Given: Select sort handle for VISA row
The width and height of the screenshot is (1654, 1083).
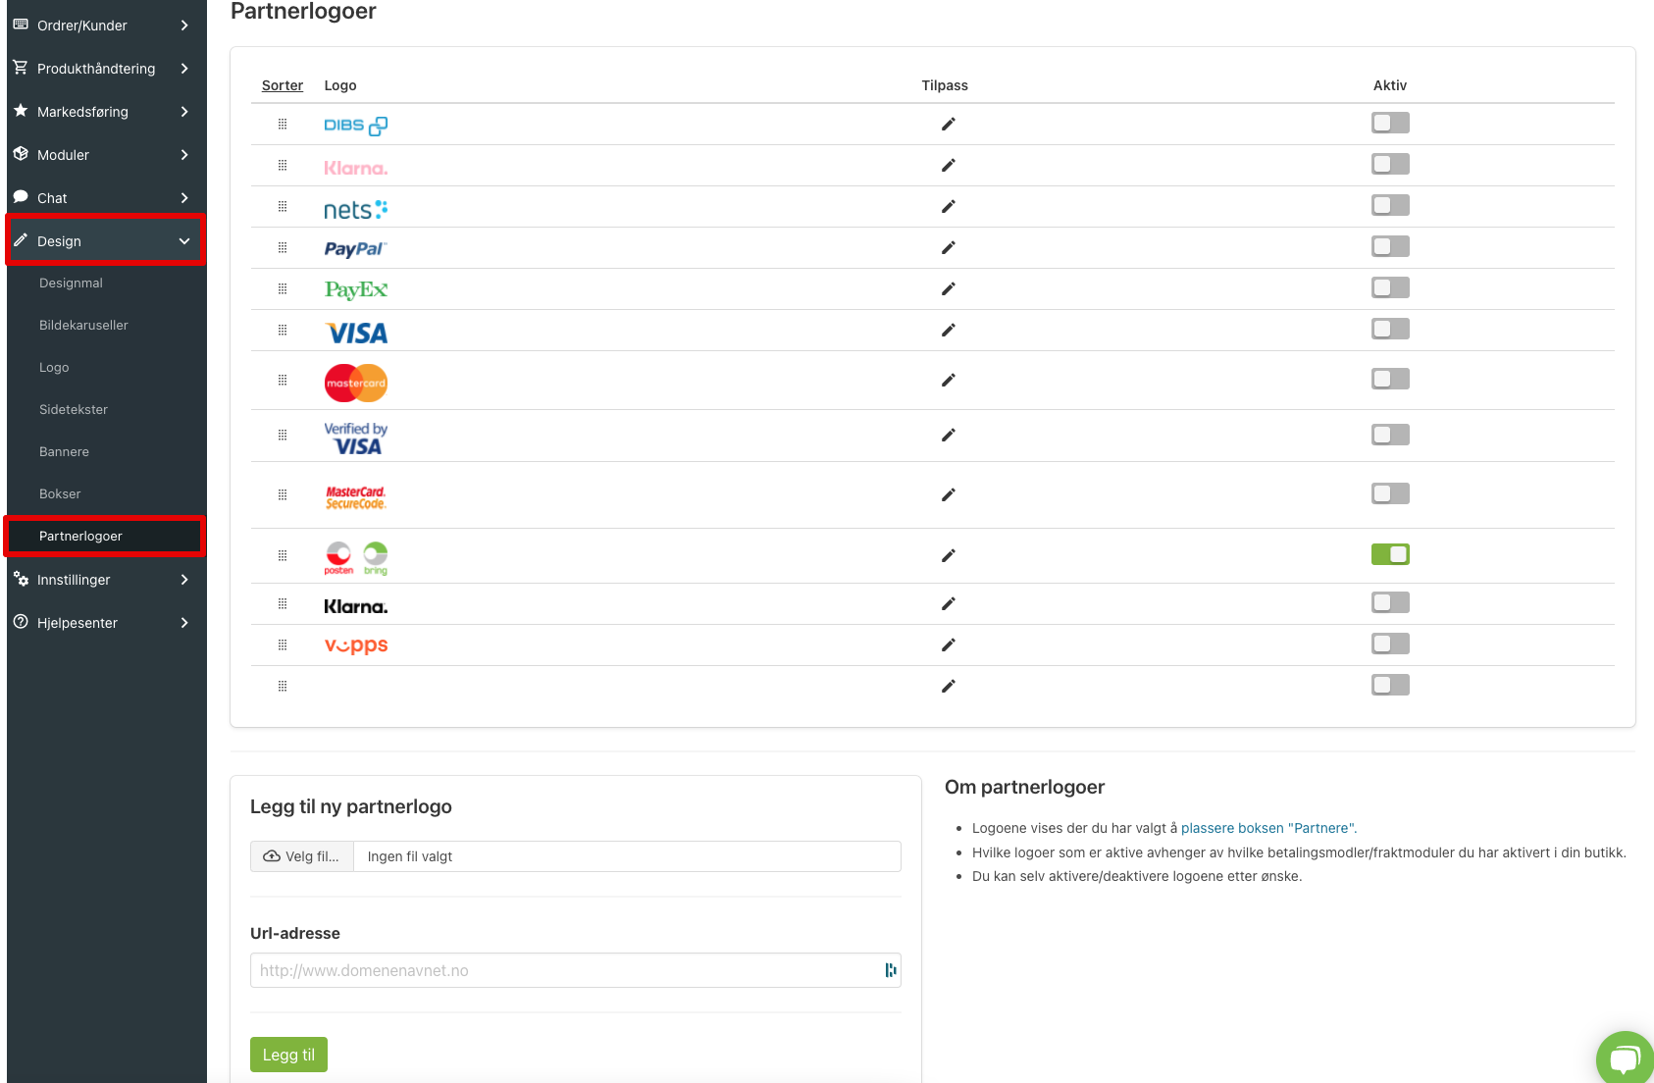Looking at the screenshot, I should [283, 330].
